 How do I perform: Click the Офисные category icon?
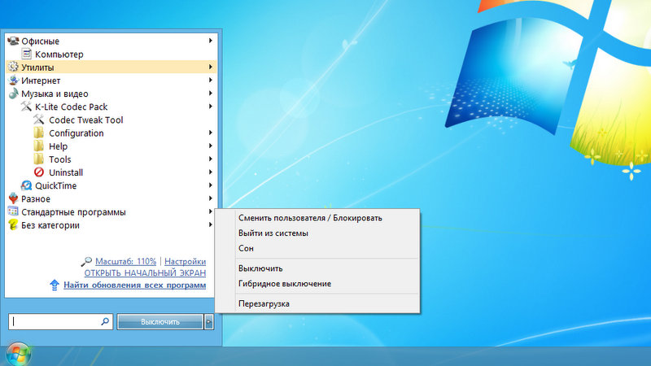pyautogui.click(x=13, y=41)
